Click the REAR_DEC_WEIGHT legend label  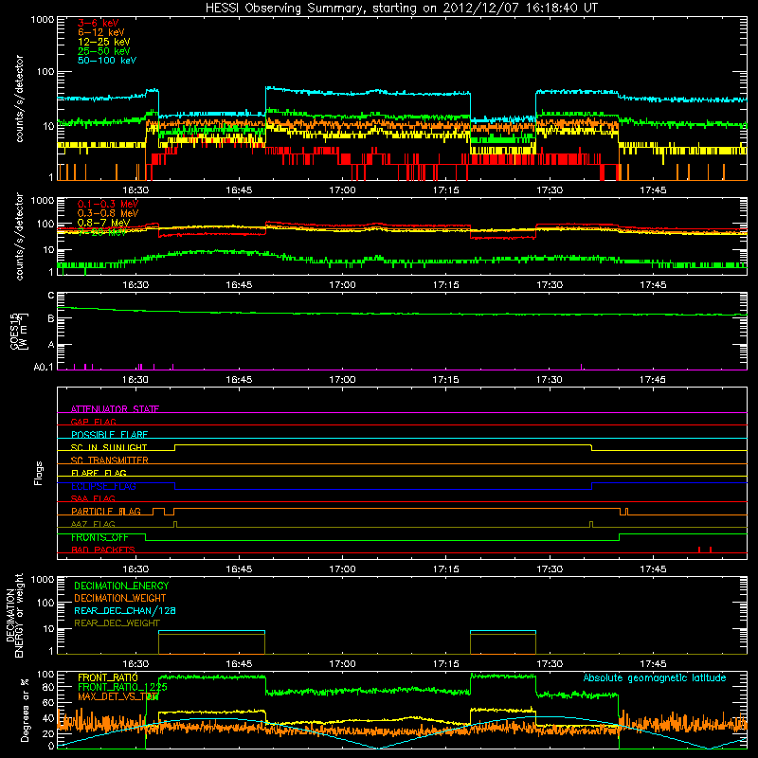117,623
